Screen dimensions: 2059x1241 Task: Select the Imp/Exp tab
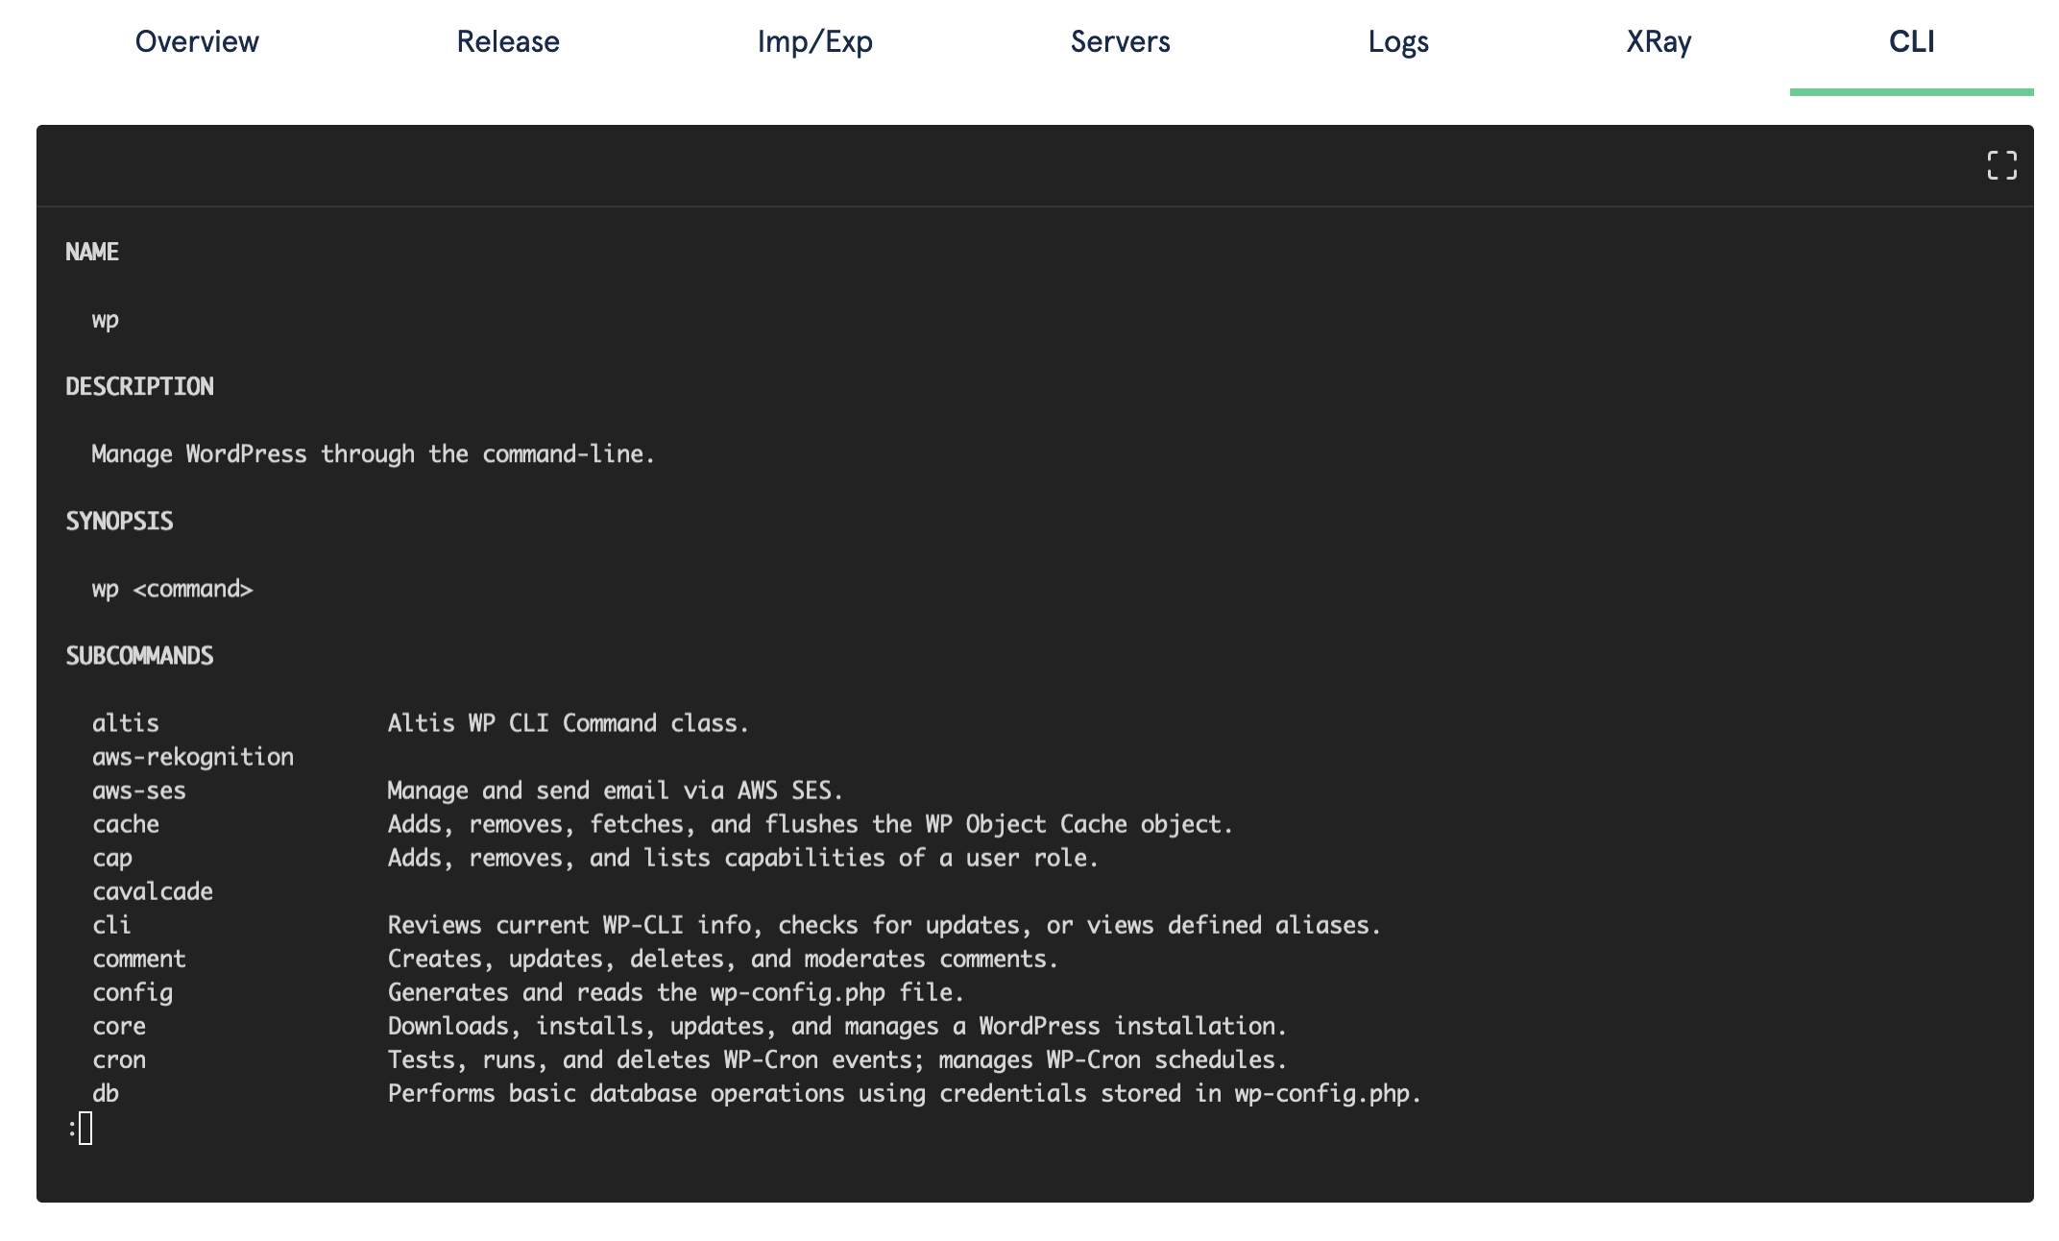coord(814,41)
